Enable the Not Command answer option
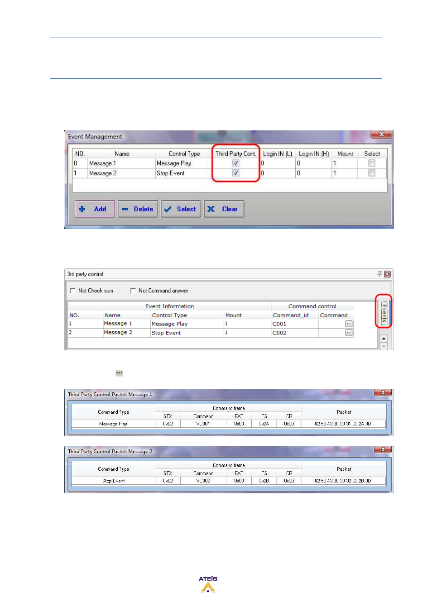The image size is (432, 611). click(133, 291)
